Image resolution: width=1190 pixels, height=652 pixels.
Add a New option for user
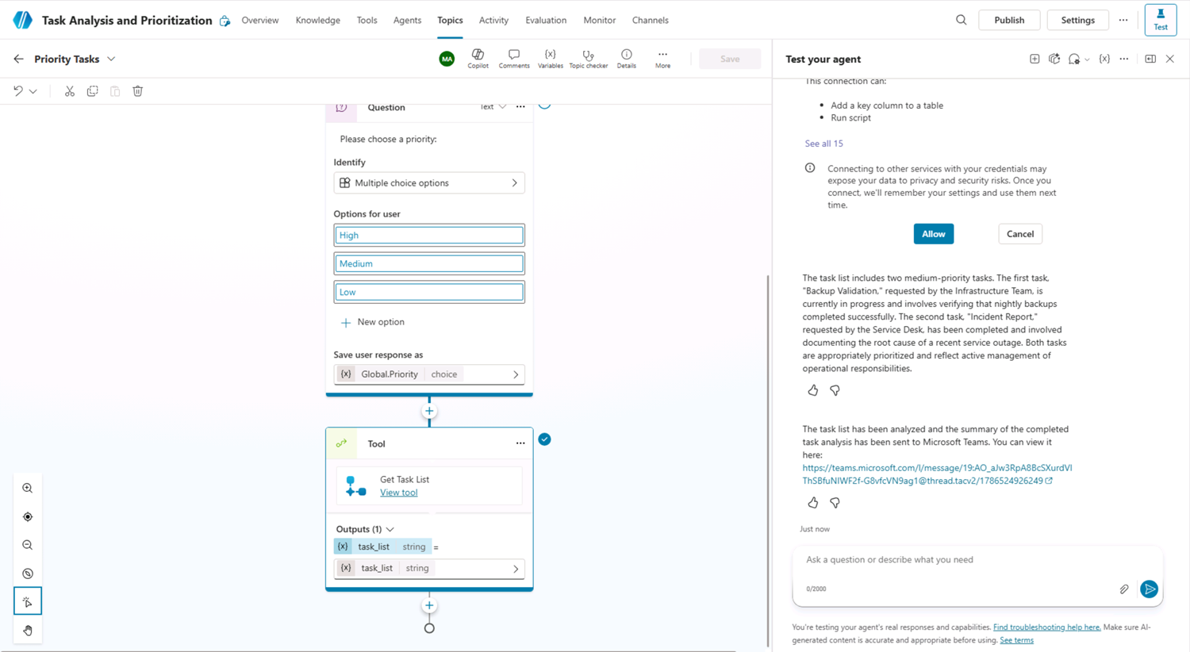pyautogui.click(x=373, y=322)
